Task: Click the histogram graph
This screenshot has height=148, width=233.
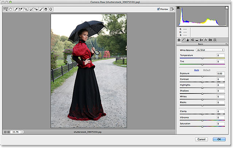Action: (202, 16)
